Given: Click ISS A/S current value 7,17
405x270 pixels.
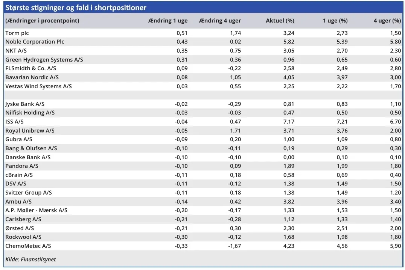Looking at the screenshot, I should point(289,122).
